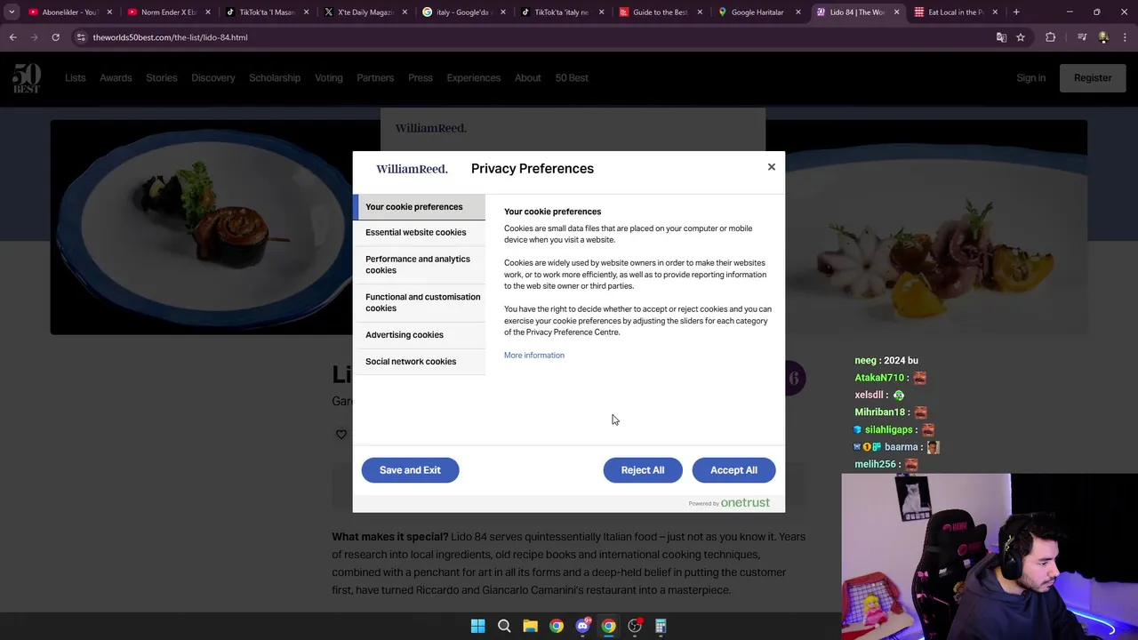Reload the page

(x=55, y=37)
